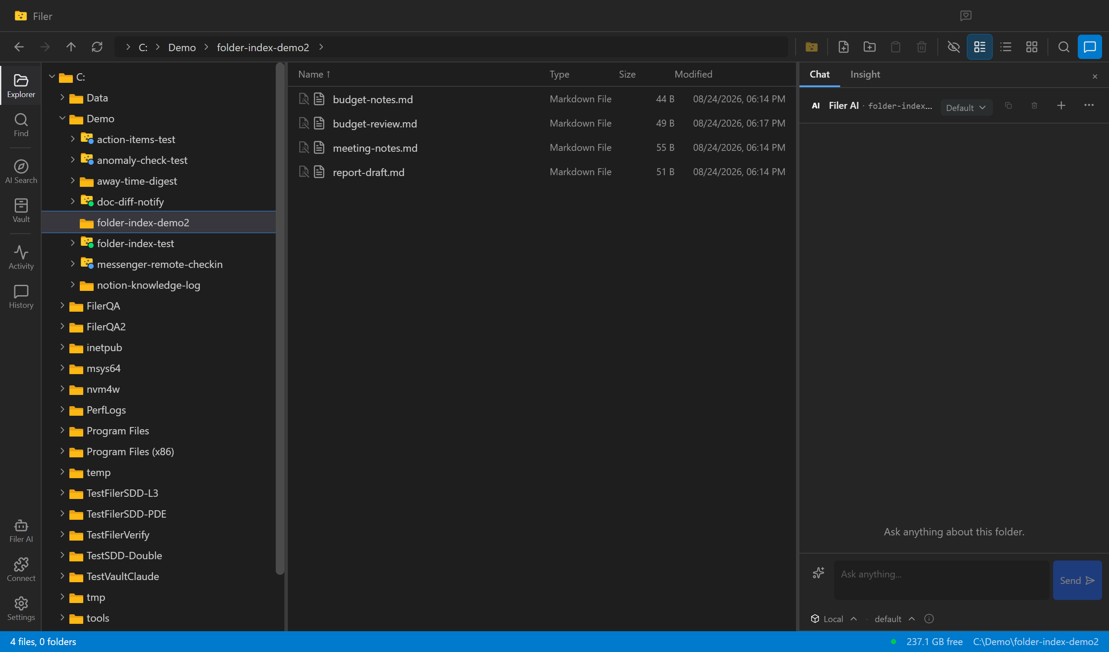Screen dimensions: 1109x652
Task: Switch to details view layout
Action: click(980, 47)
